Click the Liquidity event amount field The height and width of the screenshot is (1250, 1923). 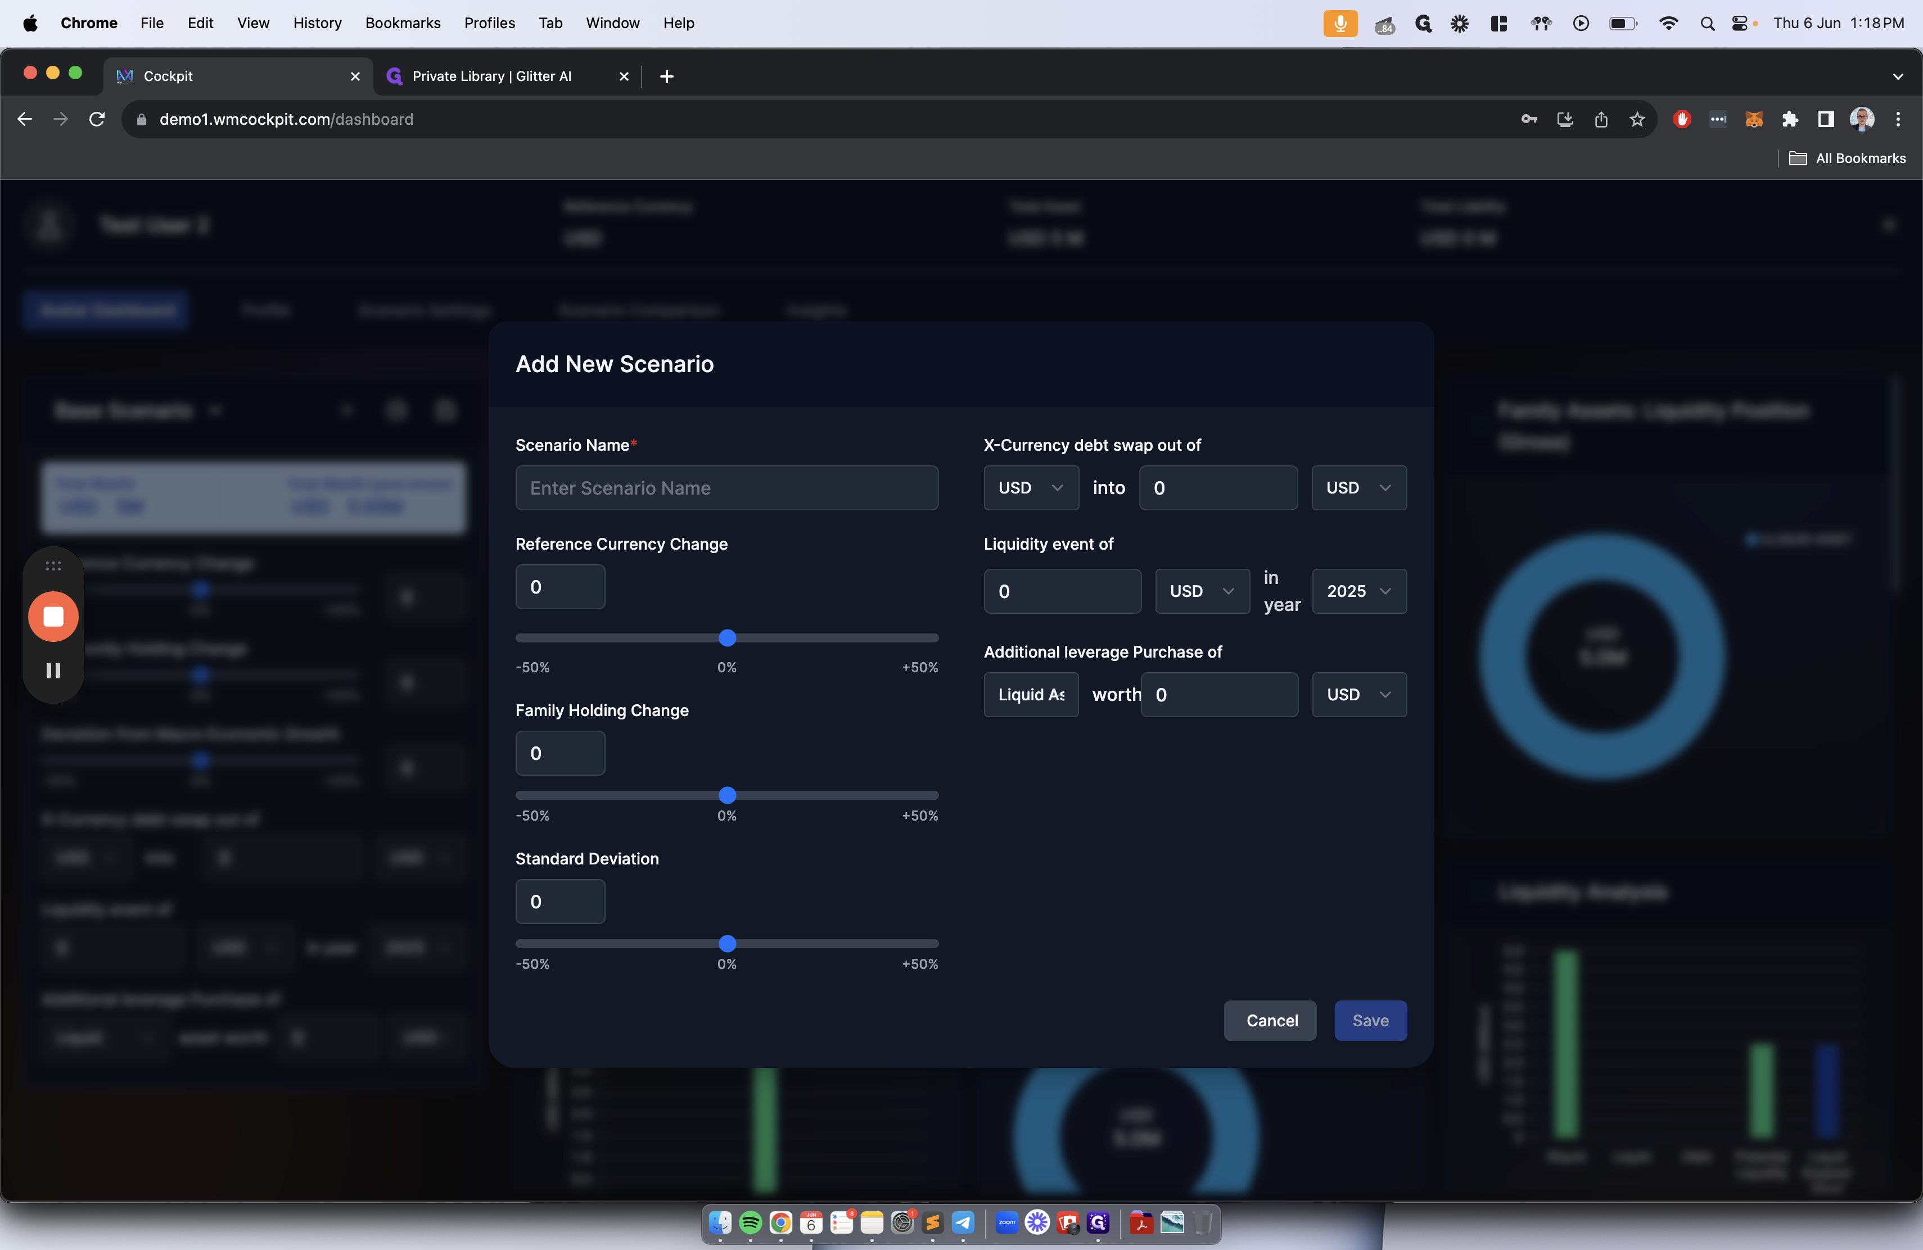click(1063, 591)
